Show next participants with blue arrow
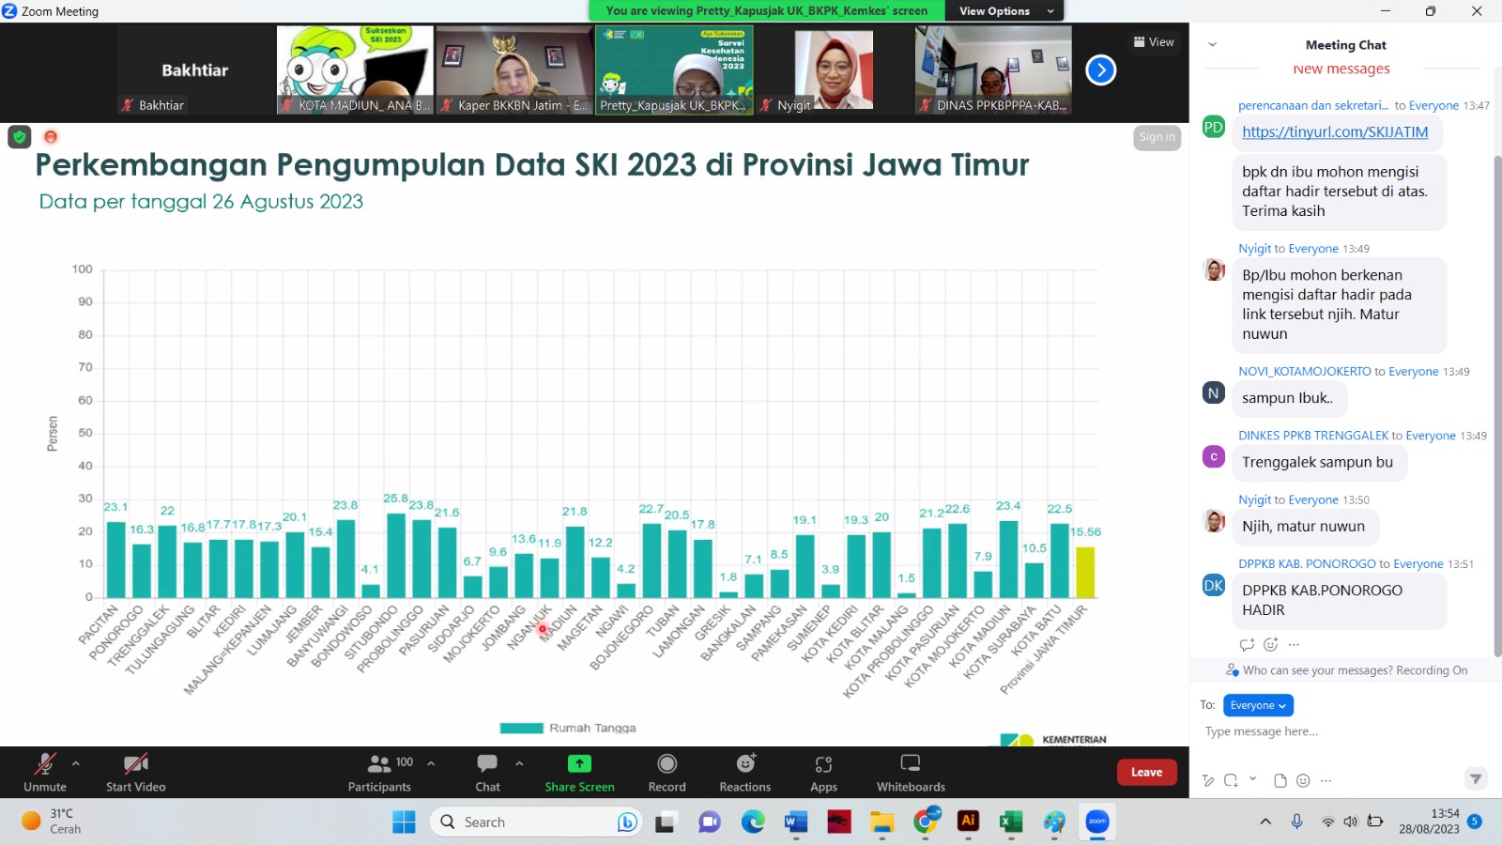 click(x=1100, y=70)
